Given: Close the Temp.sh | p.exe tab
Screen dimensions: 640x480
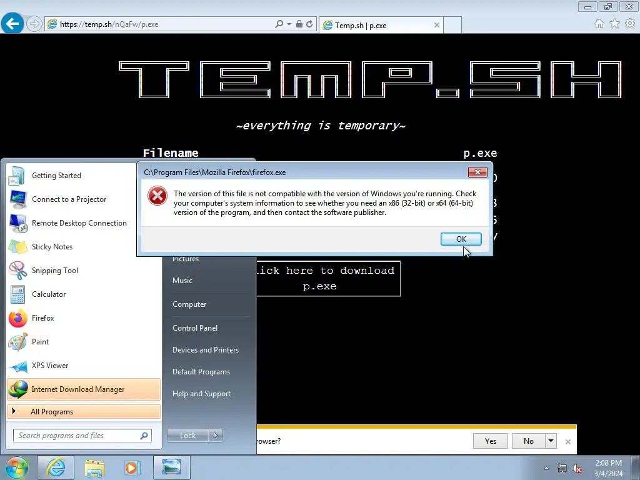Looking at the screenshot, I should pos(437,25).
